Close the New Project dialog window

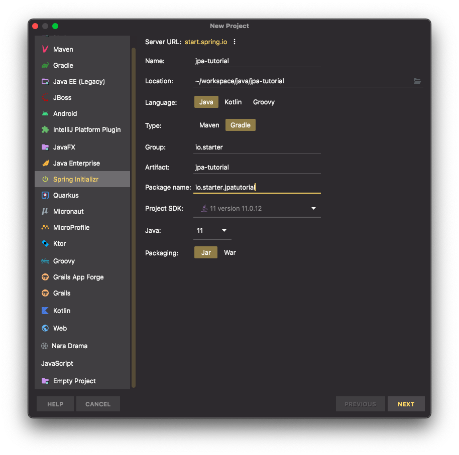(35, 26)
